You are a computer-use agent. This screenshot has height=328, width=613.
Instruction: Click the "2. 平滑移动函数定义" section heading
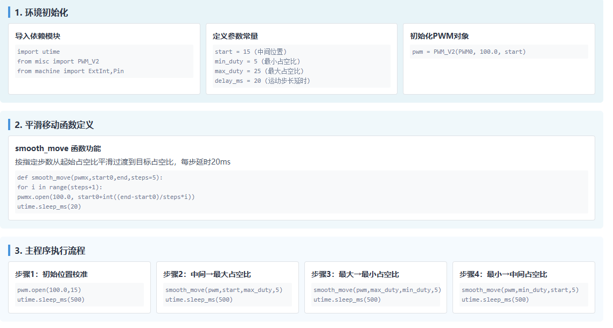(54, 125)
